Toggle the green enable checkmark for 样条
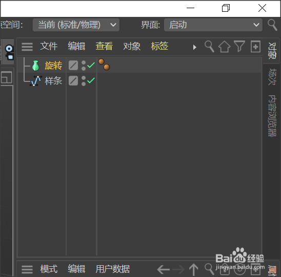The image size is (281, 277). pyautogui.click(x=91, y=80)
